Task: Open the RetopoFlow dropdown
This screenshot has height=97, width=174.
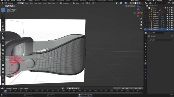Action: point(67,3)
